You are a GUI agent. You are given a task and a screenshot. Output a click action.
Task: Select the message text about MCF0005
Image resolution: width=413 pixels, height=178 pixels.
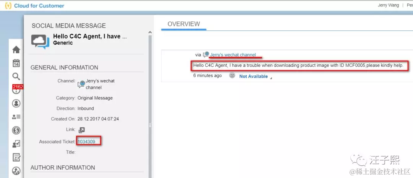298,66
